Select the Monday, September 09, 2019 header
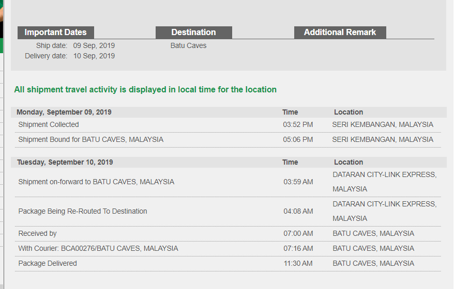The height and width of the screenshot is (289, 454). click(x=64, y=112)
